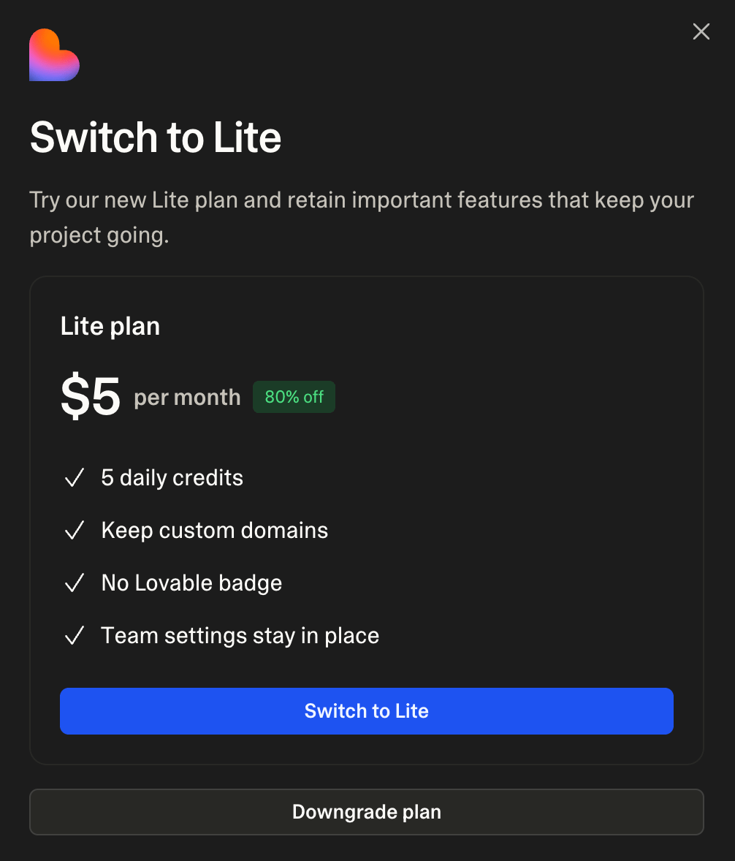This screenshot has width=735, height=861.
Task: Select the Team settings stay in place row
Action: pos(240,635)
